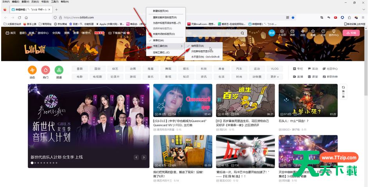The image size is (368, 187).
Task: Go to the browser home page icon
Action: (26, 18)
